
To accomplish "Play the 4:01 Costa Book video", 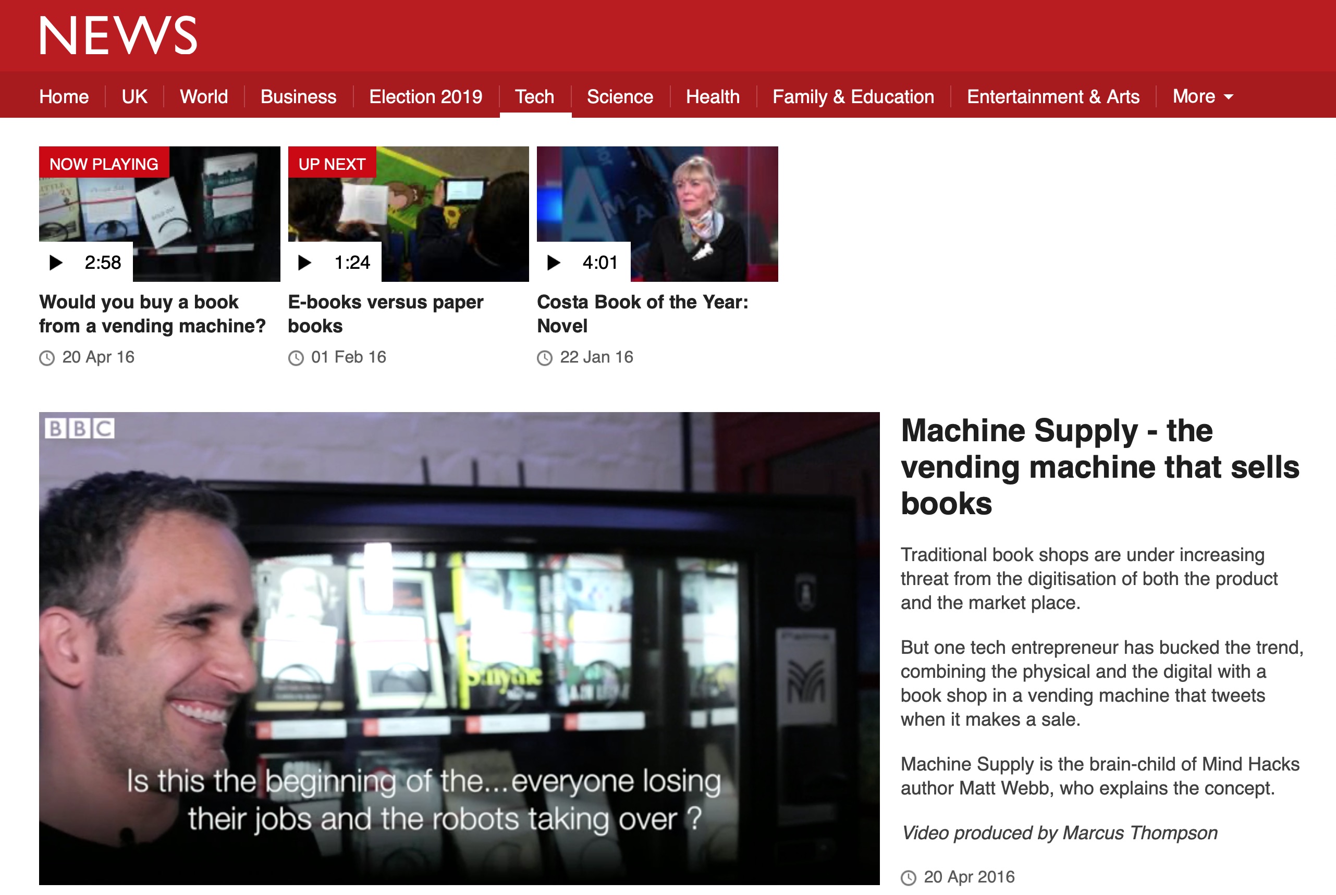I will point(584,262).
